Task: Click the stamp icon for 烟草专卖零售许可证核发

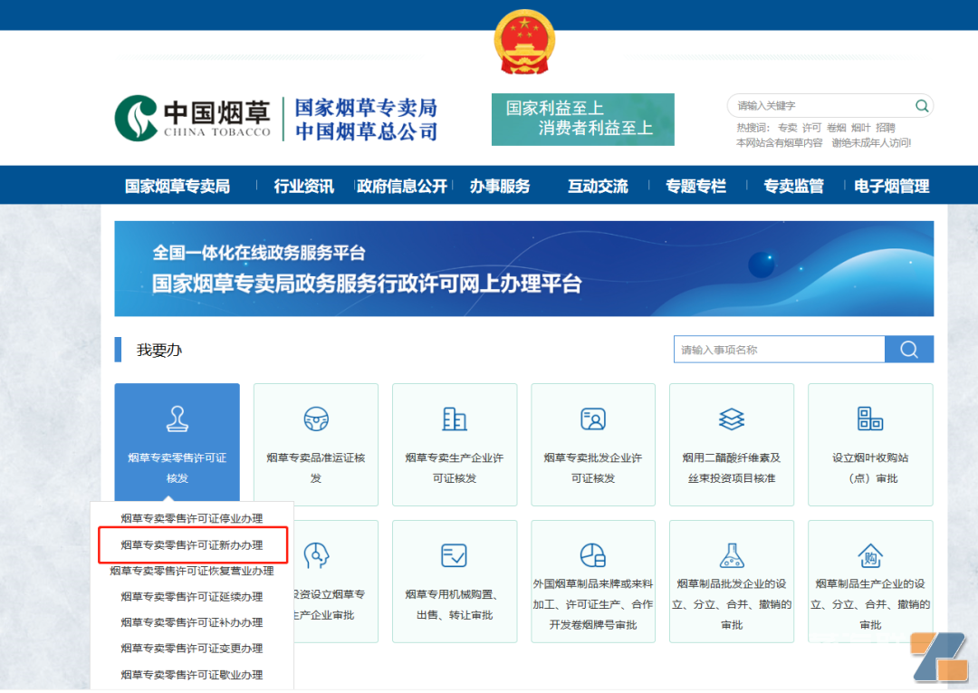Action: (x=177, y=419)
